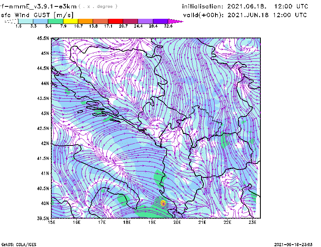Click the timestamp '2021-06-18-23:03'

(293, 245)
